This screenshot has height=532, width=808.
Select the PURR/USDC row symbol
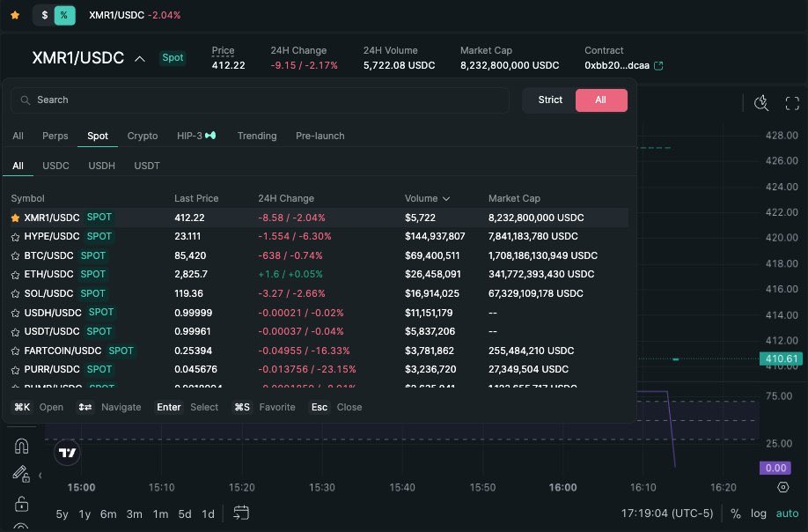pyautogui.click(x=52, y=369)
